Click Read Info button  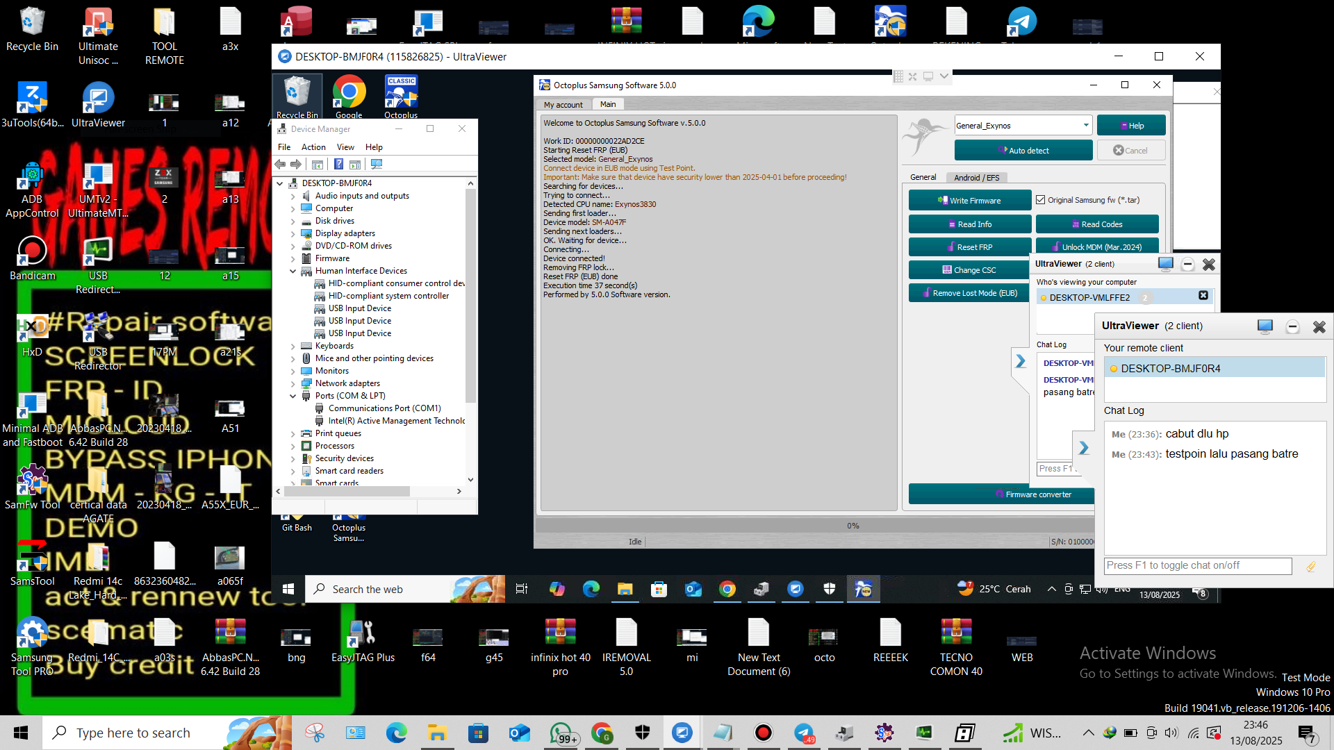(x=969, y=224)
